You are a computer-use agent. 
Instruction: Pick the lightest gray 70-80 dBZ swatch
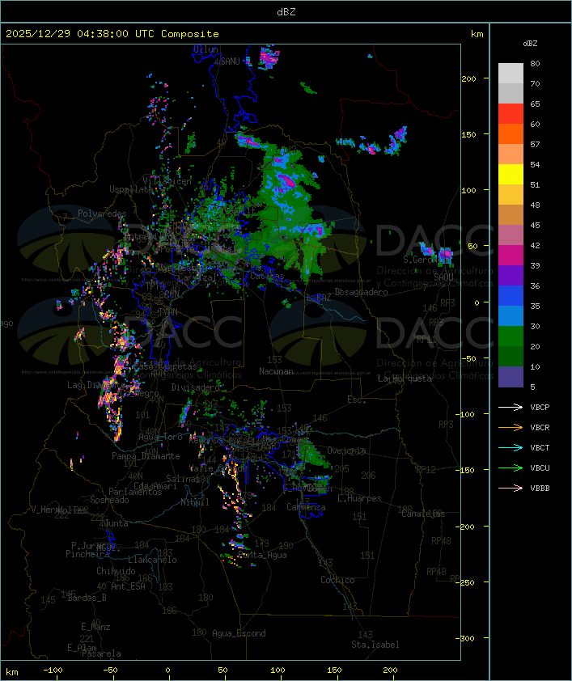[511, 74]
